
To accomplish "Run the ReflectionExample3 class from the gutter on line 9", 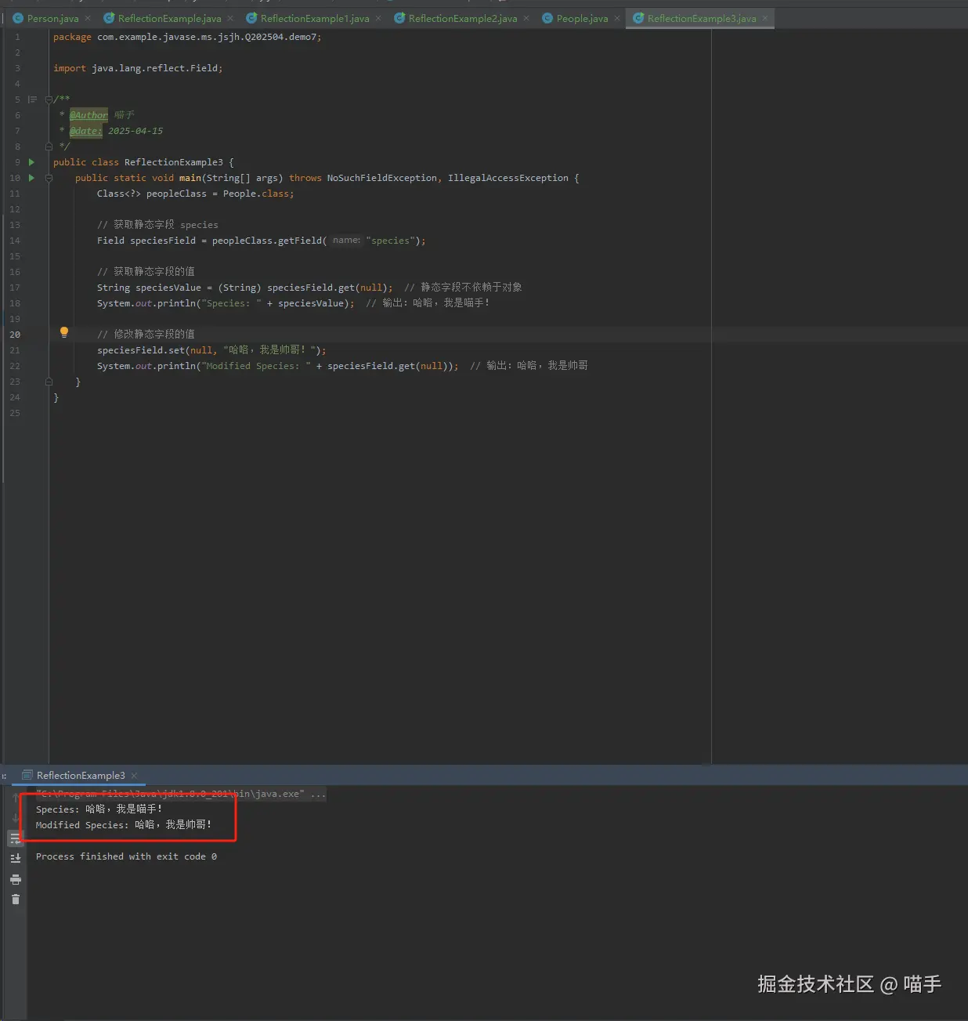I will [31, 162].
